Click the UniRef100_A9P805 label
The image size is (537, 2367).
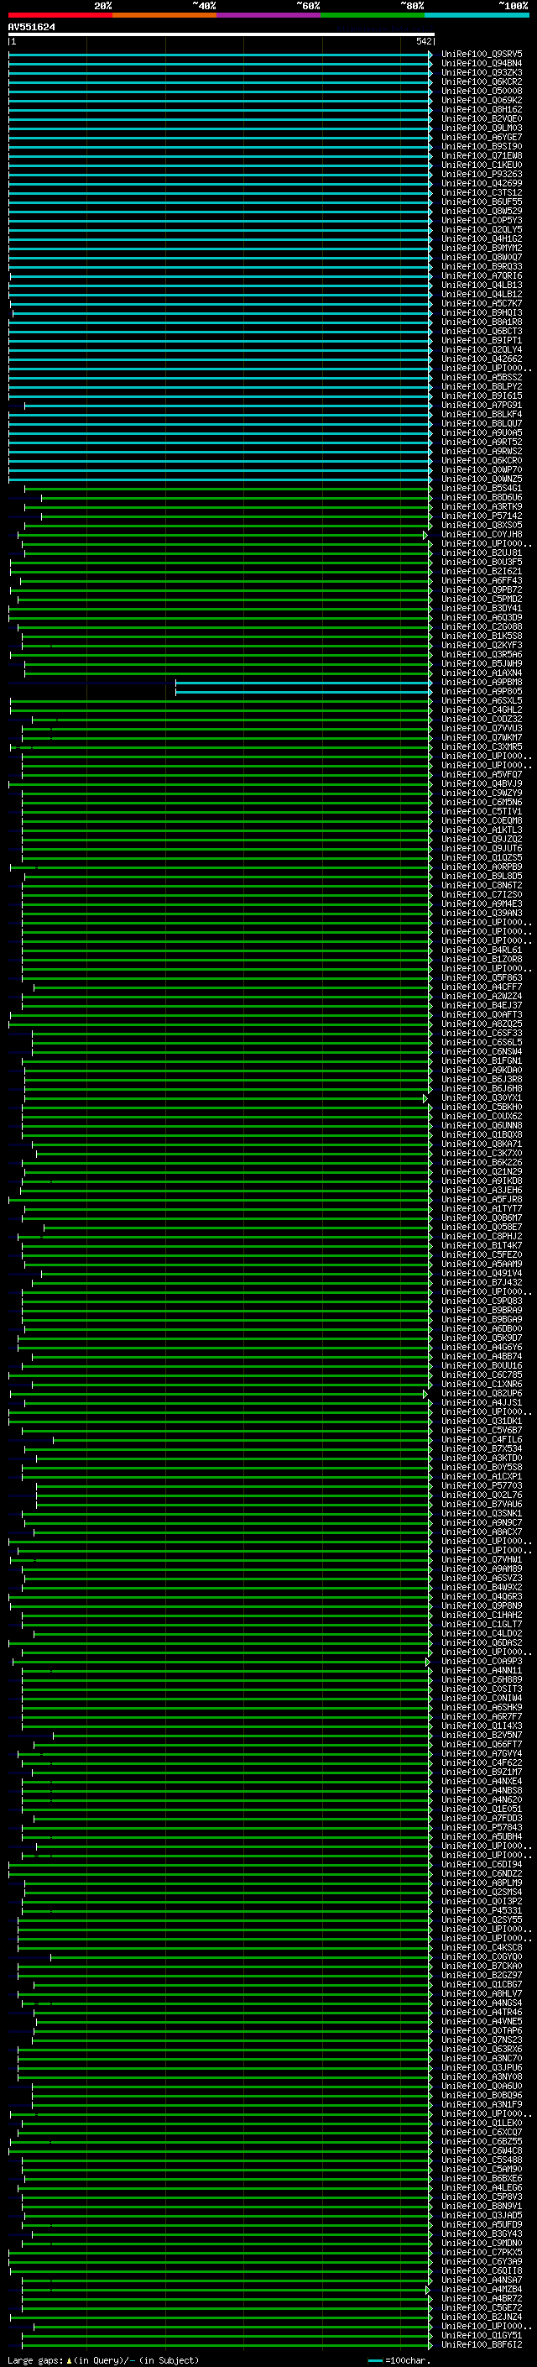click(x=481, y=691)
